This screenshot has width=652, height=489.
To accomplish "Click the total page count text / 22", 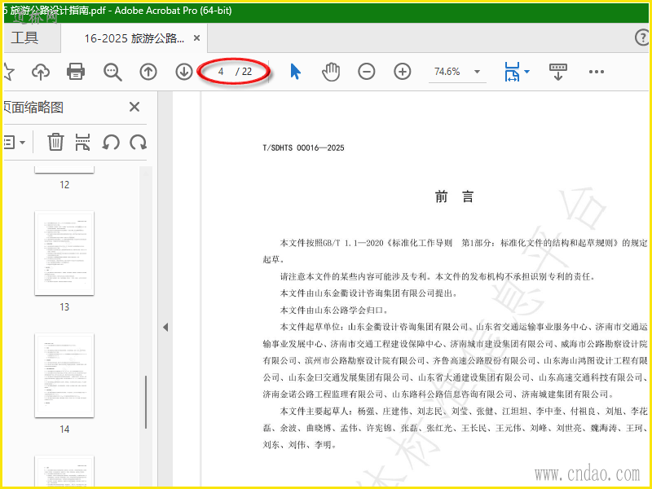I will click(x=244, y=72).
